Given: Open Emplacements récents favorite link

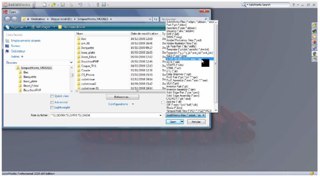Looking at the screenshot, I should 26,41.
